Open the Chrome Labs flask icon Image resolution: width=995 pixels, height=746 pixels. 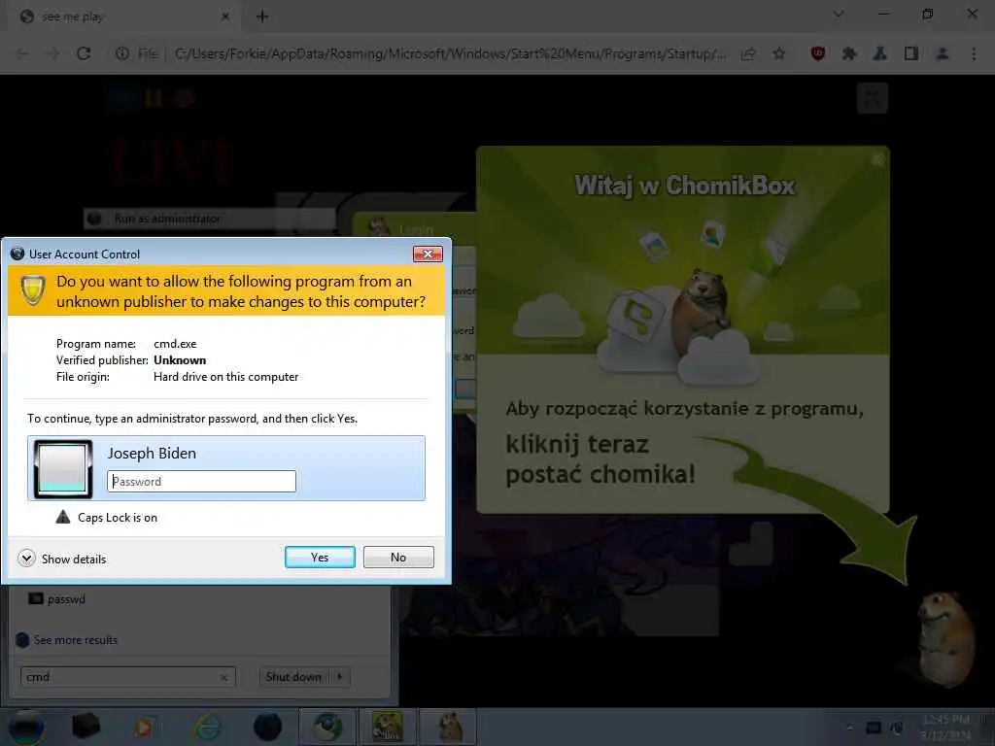point(879,53)
